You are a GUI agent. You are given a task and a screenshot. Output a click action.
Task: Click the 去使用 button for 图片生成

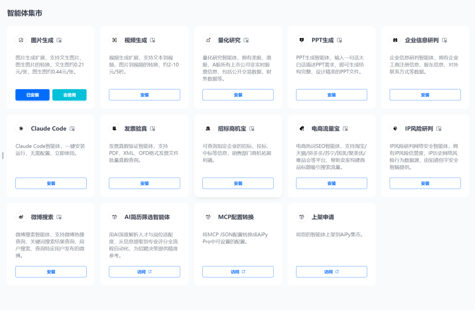(69, 95)
